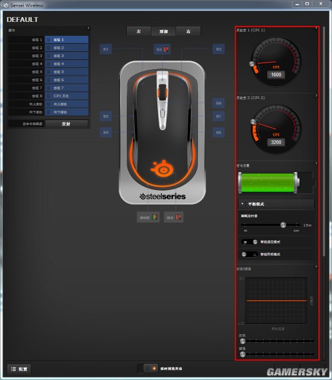332x380 pixels.
Task: Click the charging base illumination button below mouse
Action: [x=148, y=217]
